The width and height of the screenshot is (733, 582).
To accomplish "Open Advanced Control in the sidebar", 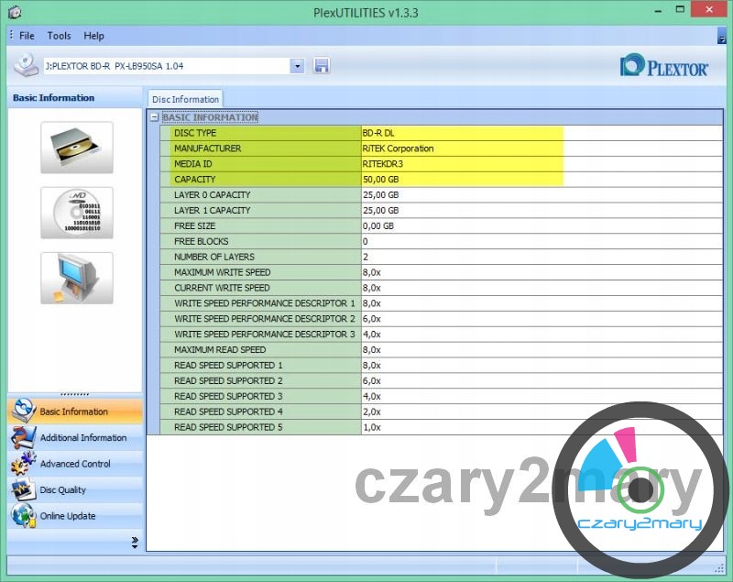I will [x=75, y=464].
